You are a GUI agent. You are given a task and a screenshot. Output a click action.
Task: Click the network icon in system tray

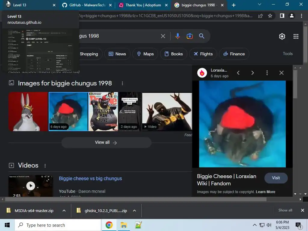(262, 225)
